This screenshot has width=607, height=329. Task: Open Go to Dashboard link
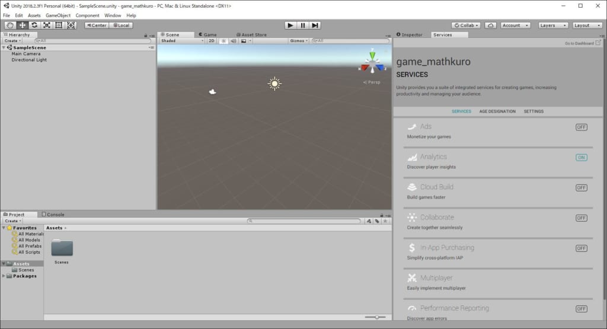click(583, 43)
